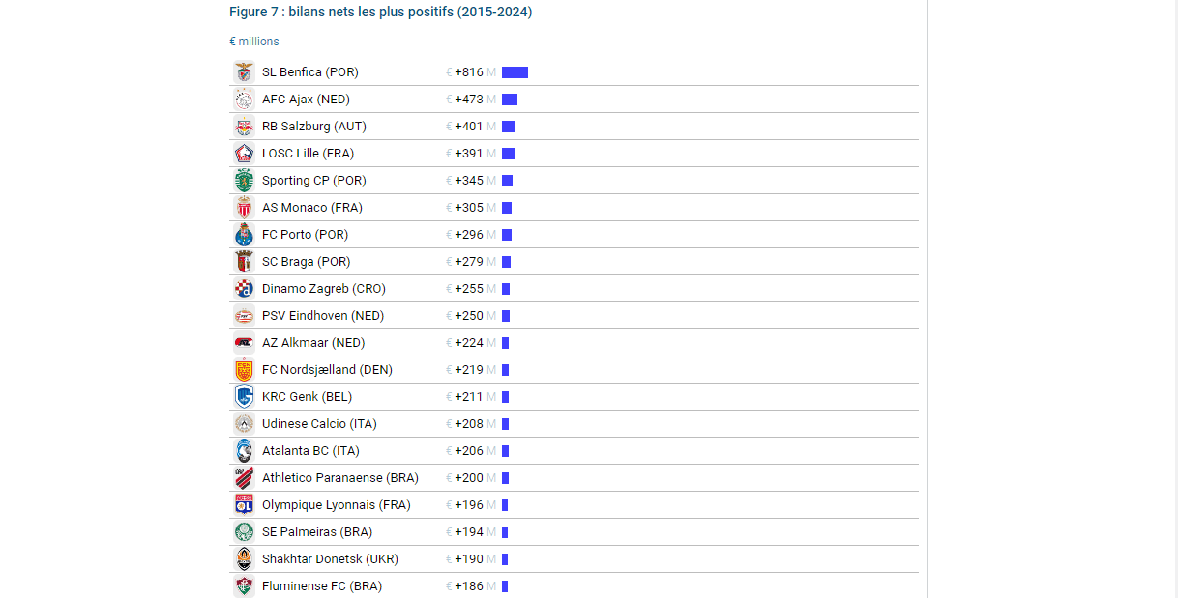This screenshot has width=1178, height=598.
Task: Click the '+305' value for Monaco
Action: click(469, 208)
